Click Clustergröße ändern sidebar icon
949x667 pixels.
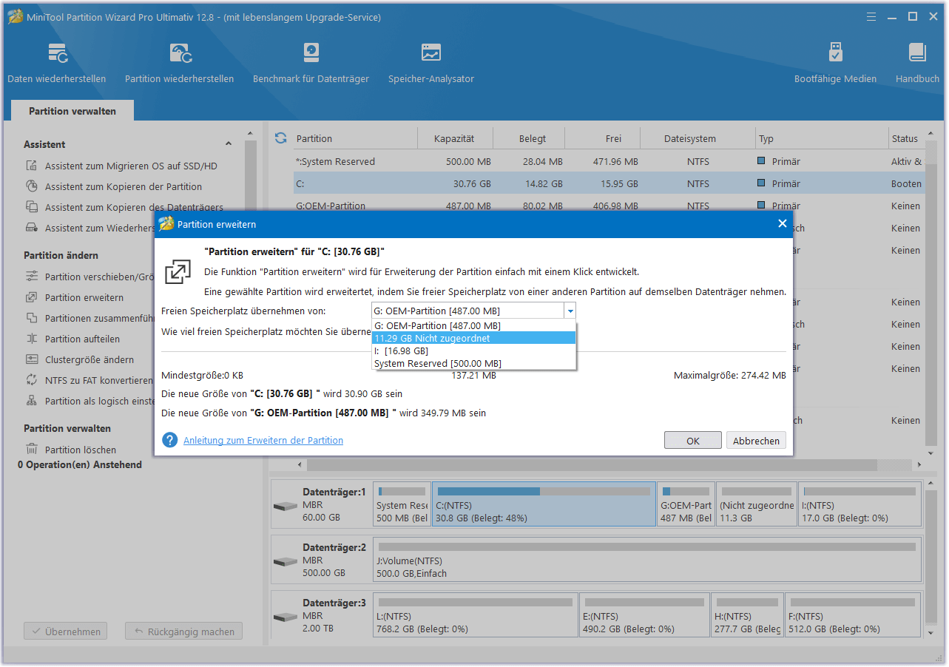[x=32, y=360]
